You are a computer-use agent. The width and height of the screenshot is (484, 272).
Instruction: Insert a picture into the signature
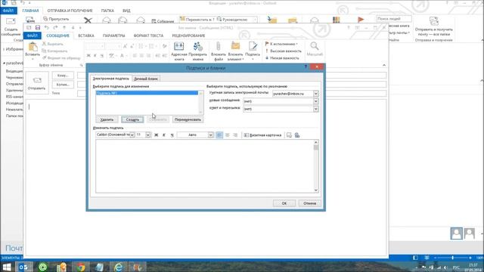289,135
